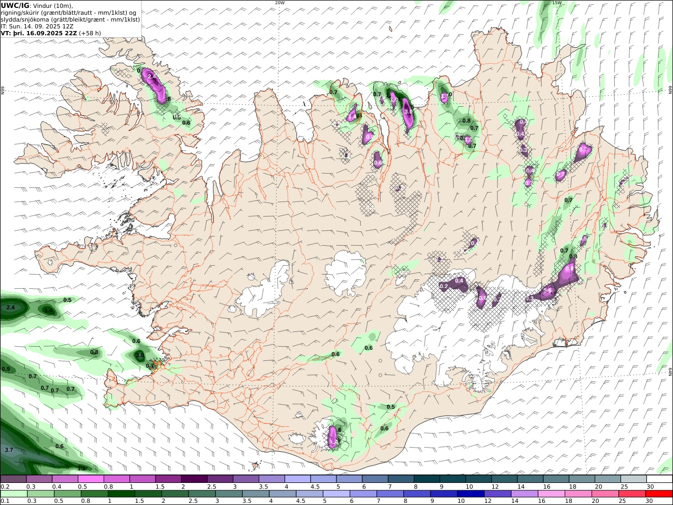Viewport: 673px width, 505px height.
Task: Select the snow legend swatch between 1 and 1.5
Action: (142, 479)
